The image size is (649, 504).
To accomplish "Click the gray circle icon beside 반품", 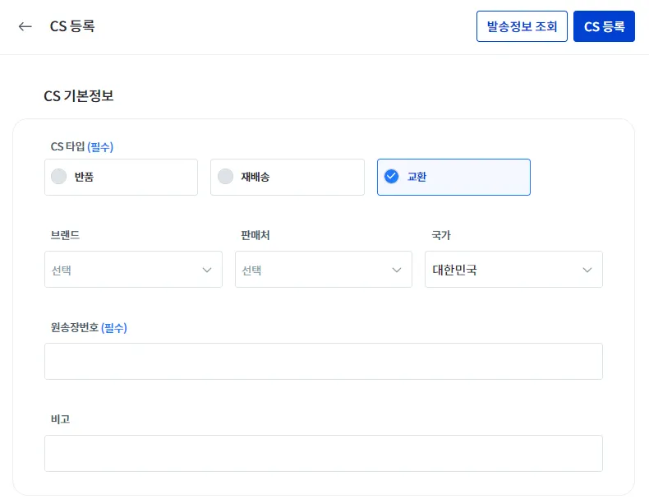I will 58,177.
